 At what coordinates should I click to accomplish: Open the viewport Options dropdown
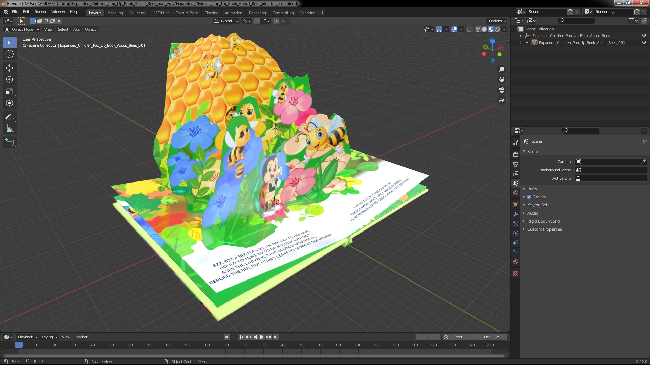coord(497,21)
